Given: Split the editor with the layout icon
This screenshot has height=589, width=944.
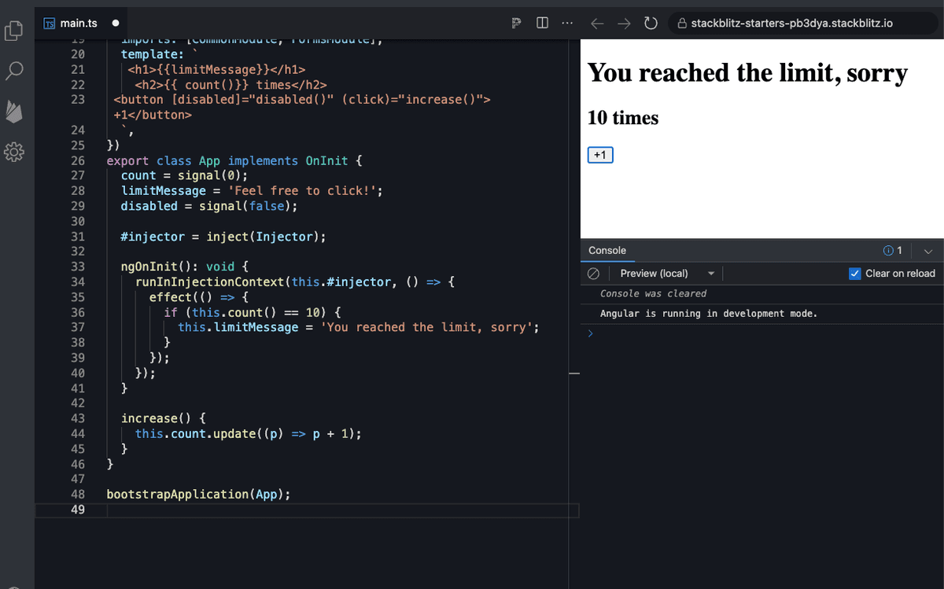Looking at the screenshot, I should [542, 24].
